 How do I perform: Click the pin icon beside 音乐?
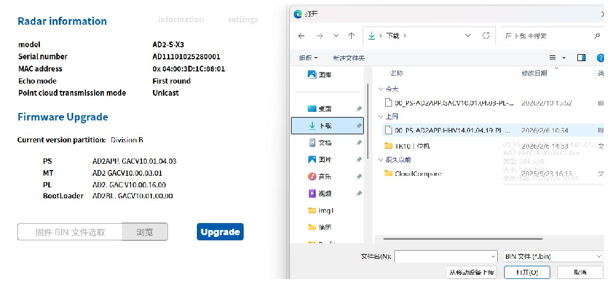point(359,176)
